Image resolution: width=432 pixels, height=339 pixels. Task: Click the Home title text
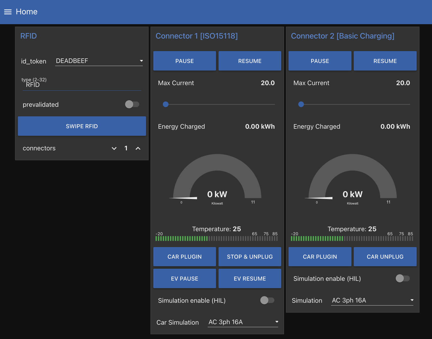tap(27, 12)
